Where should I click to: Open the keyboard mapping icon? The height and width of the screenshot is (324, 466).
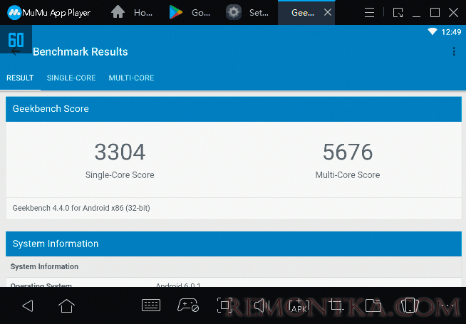[x=151, y=305]
